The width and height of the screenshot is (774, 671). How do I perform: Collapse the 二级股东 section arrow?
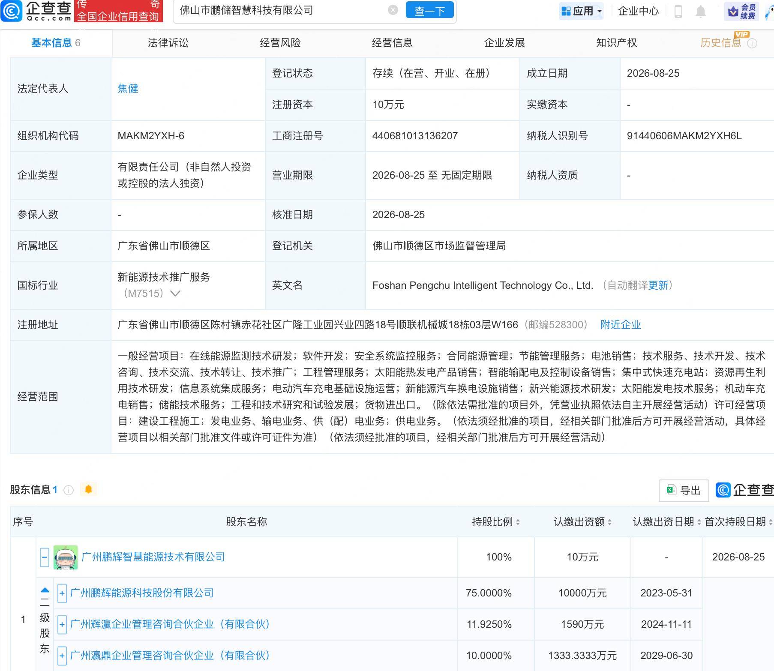pyautogui.click(x=45, y=590)
